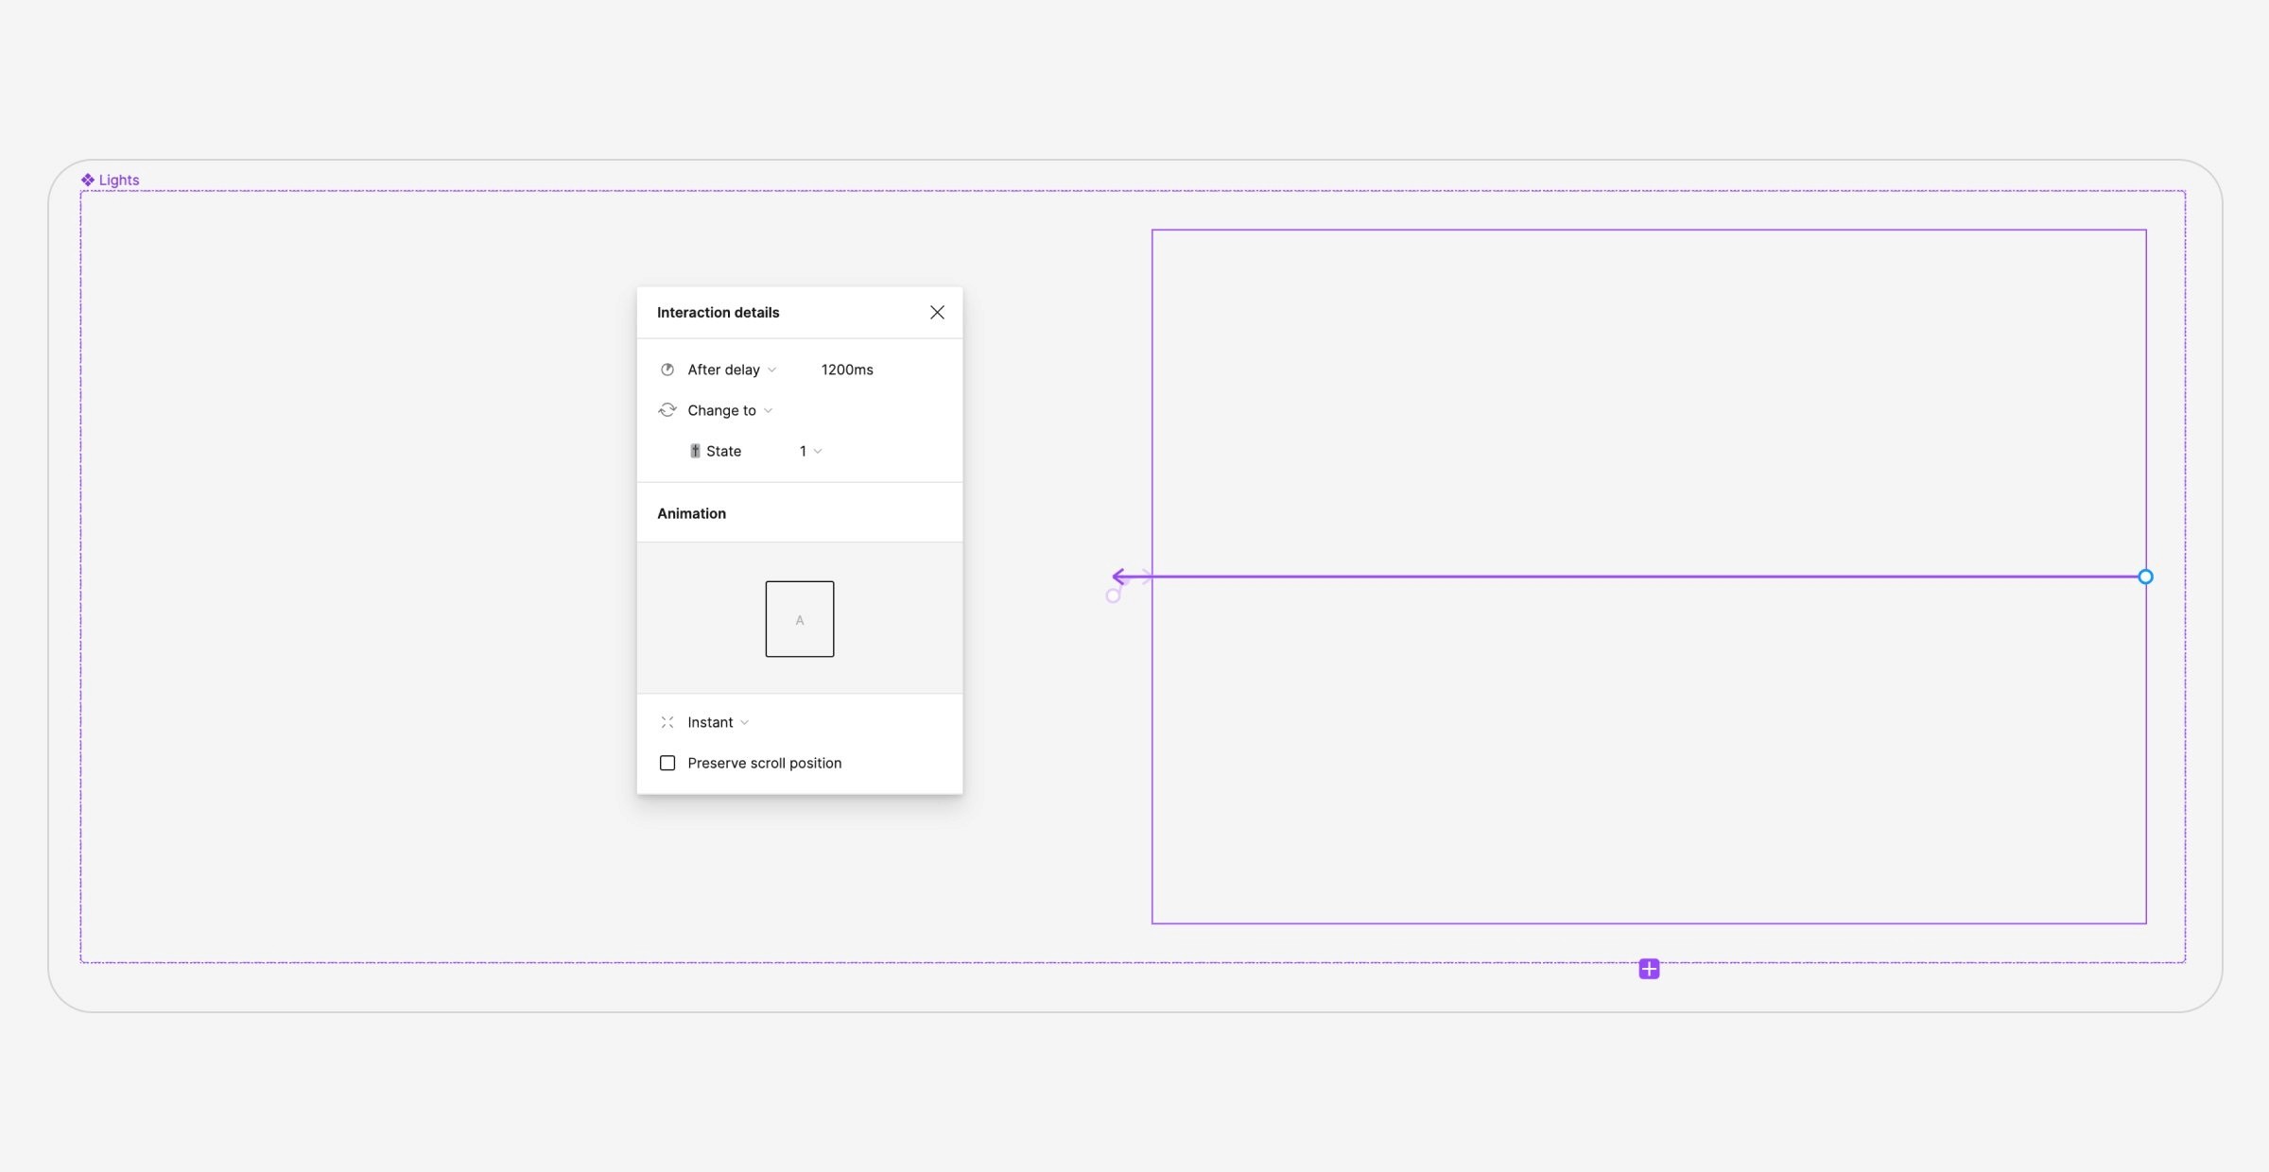Open the After delay trigger dropdown
This screenshot has height=1172, width=2269.
pos(732,370)
